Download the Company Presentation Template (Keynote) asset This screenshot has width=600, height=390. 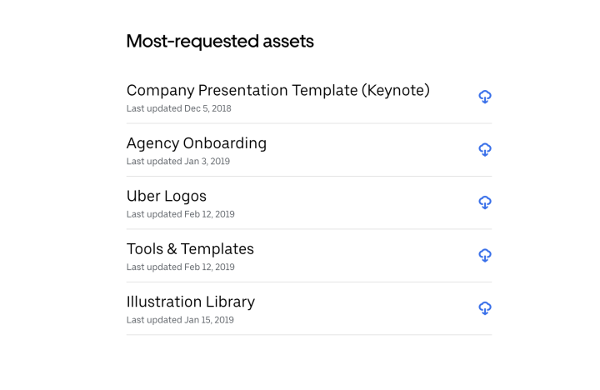[x=485, y=97]
